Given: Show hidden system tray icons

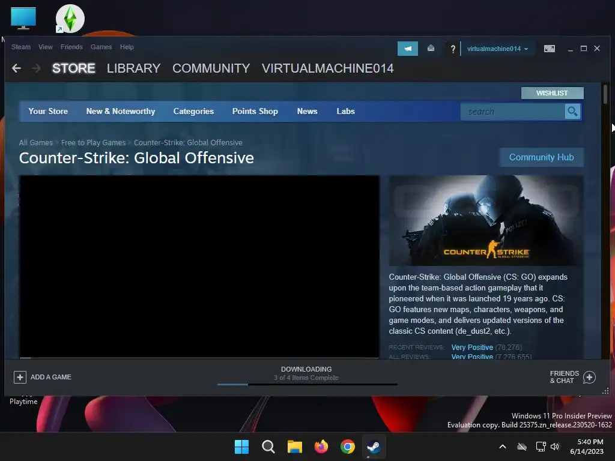Looking at the screenshot, I should 503,447.
